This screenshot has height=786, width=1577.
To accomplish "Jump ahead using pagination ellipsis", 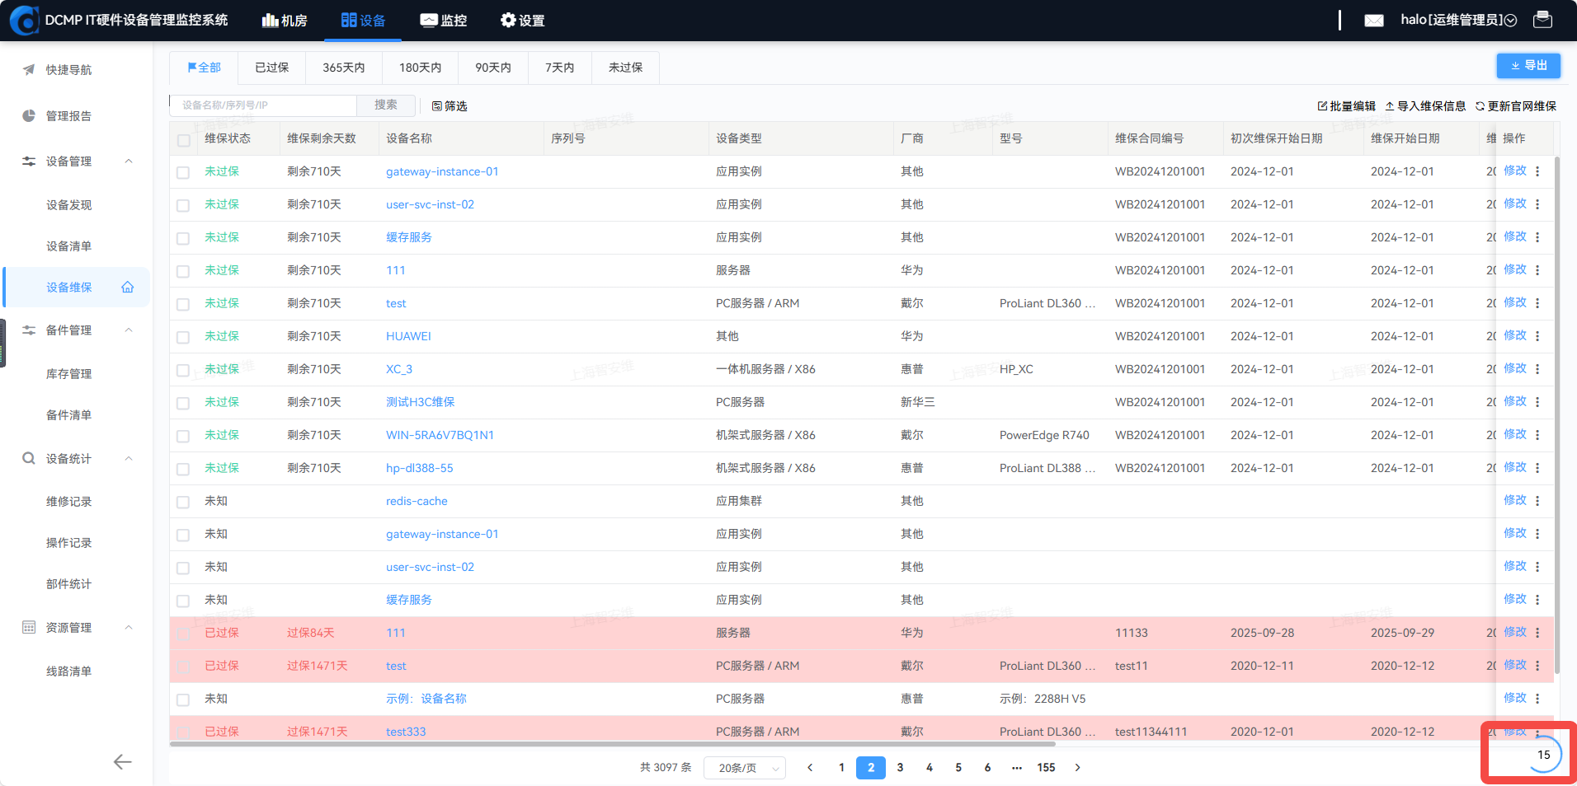I will [x=1017, y=768].
